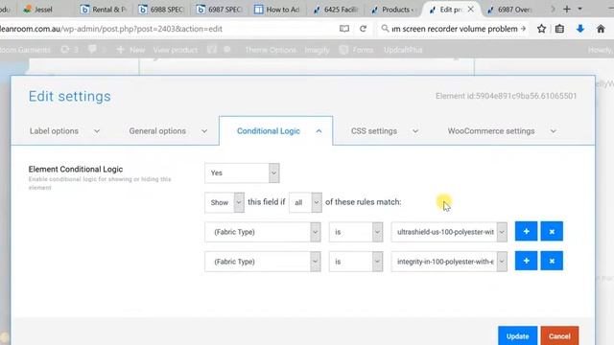Open first Fabric Type field dropdown

(262, 232)
